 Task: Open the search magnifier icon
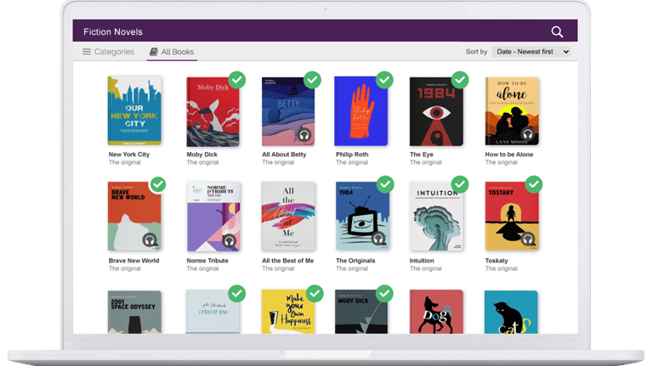tap(557, 31)
